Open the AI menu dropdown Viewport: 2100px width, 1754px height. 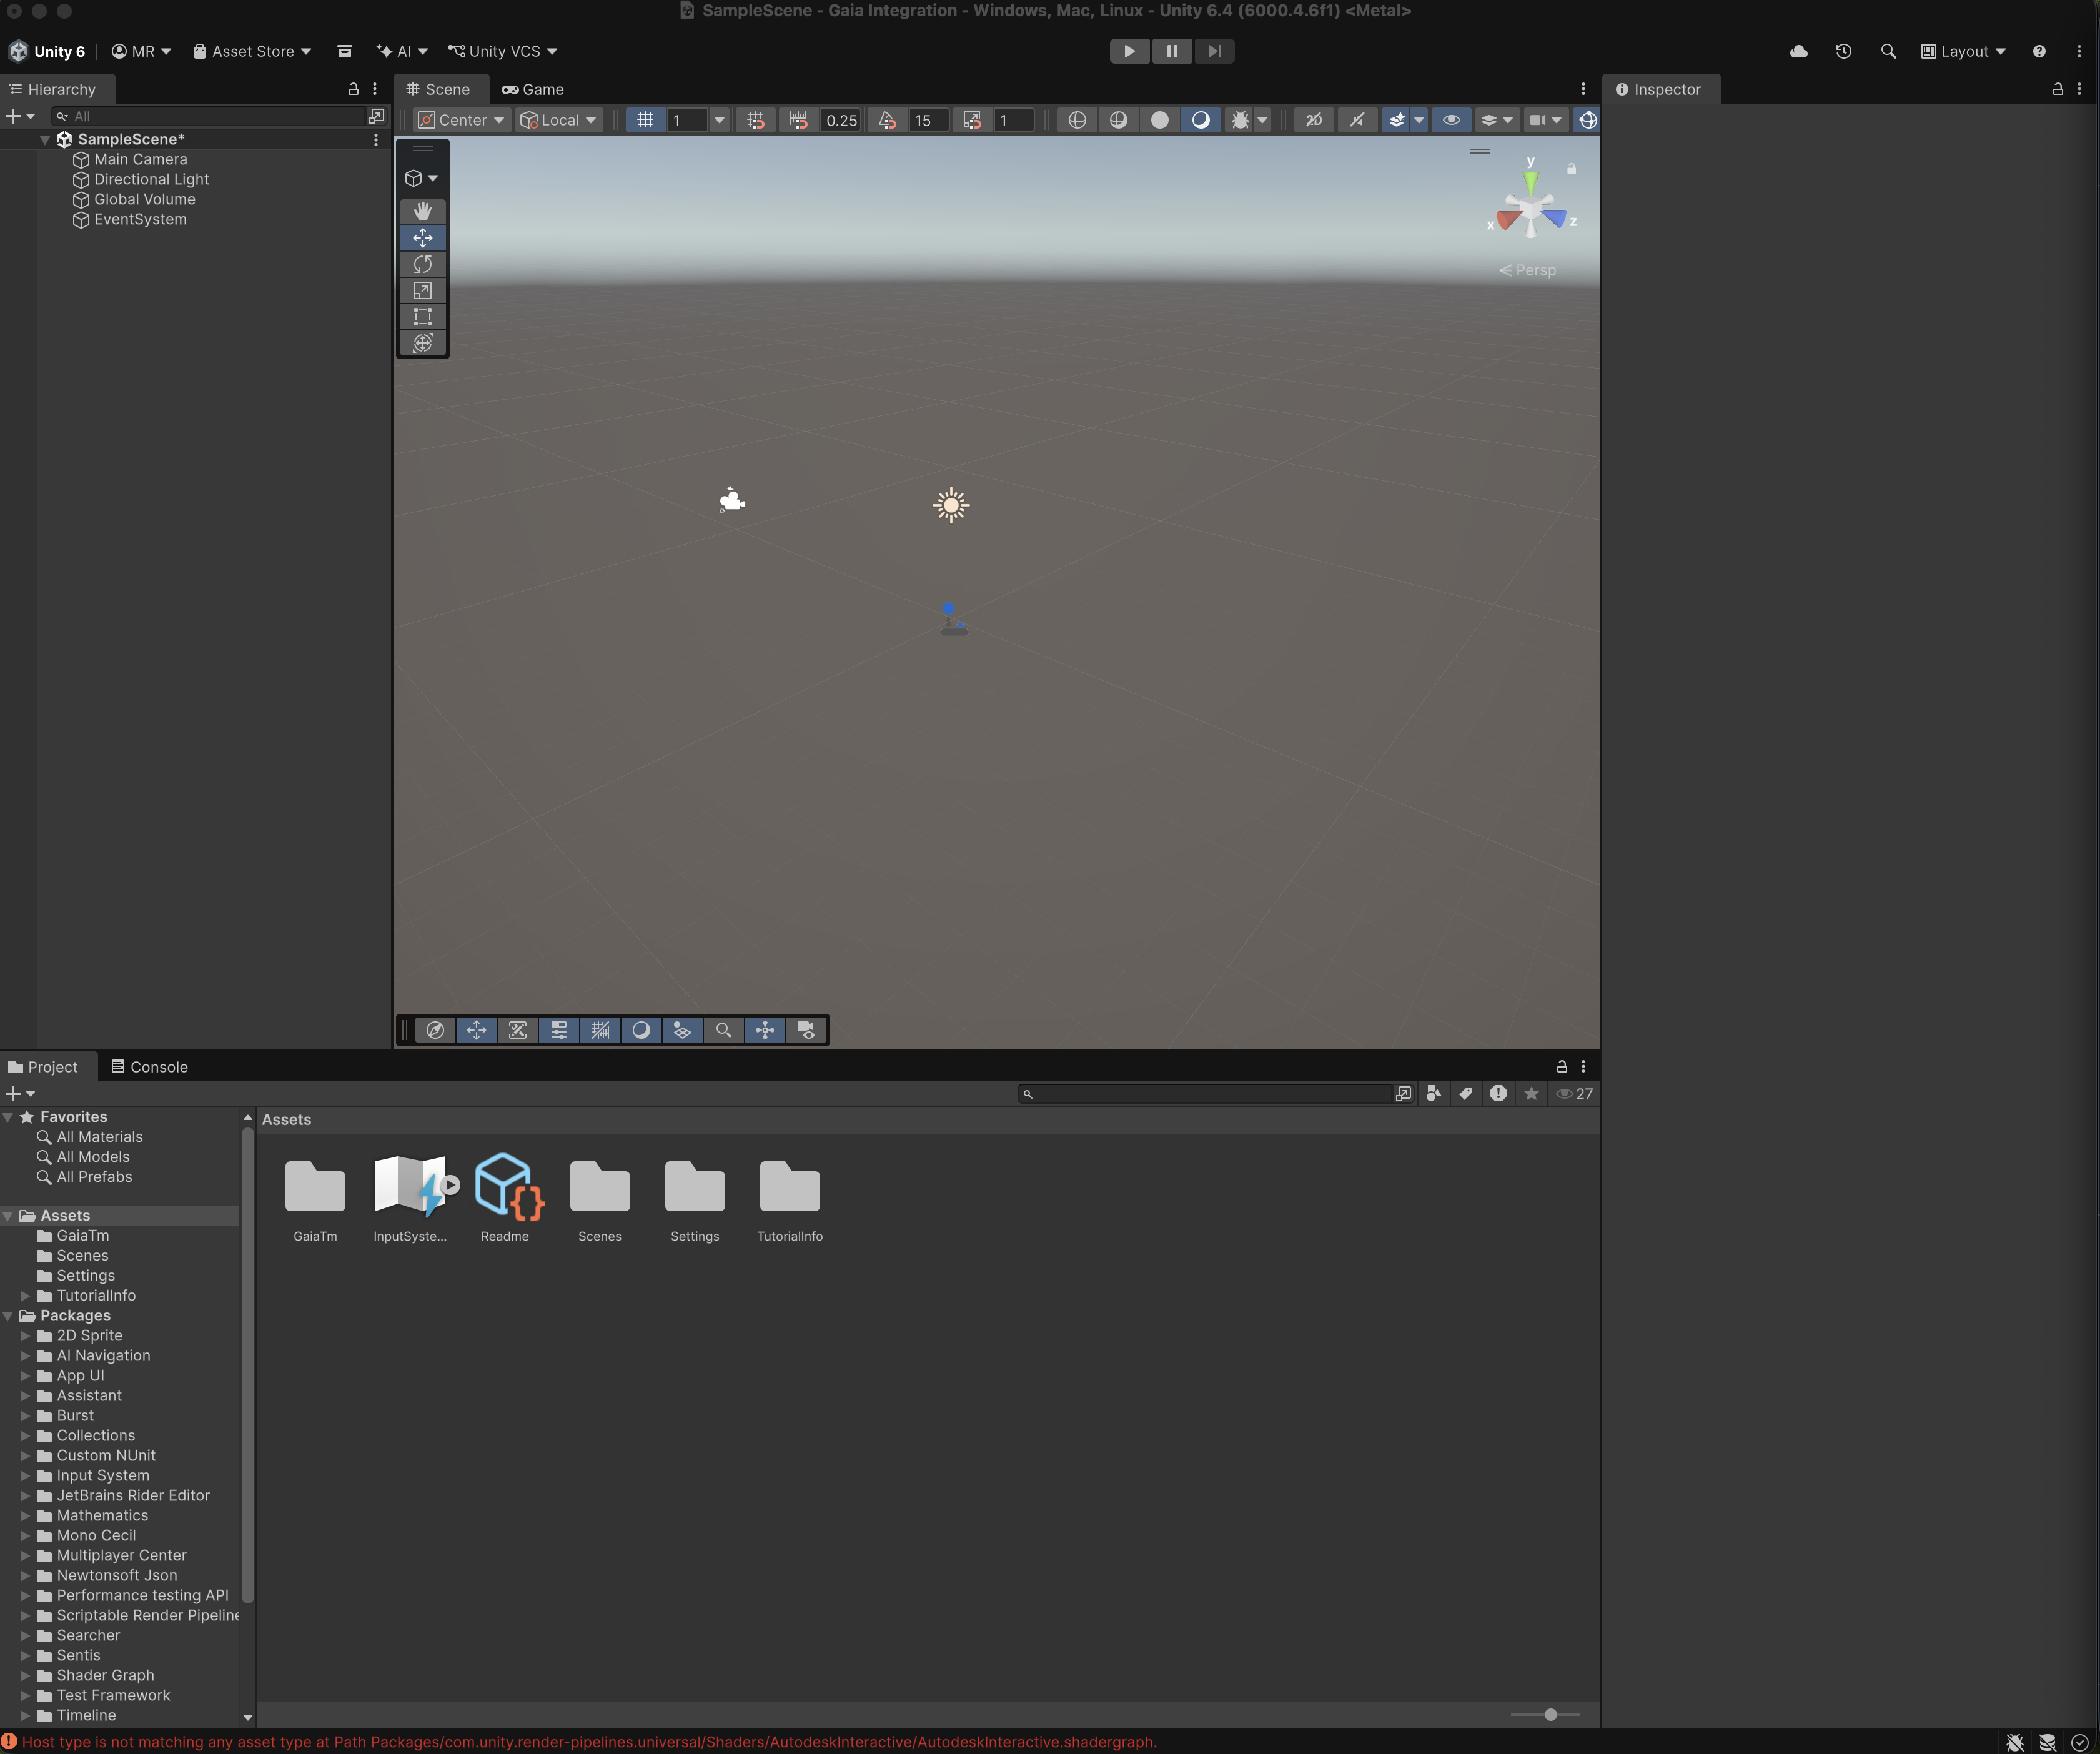(402, 51)
